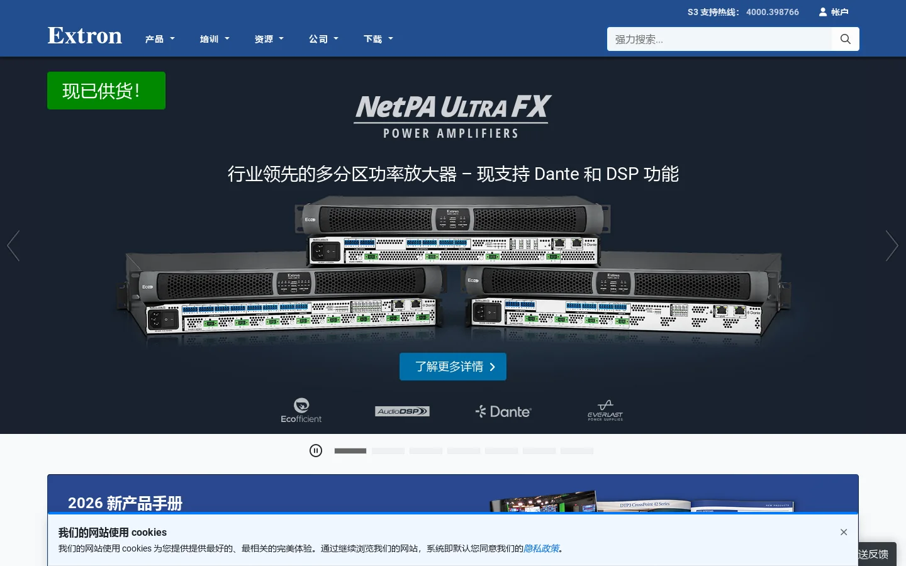Image resolution: width=906 pixels, height=566 pixels.
Task: Expand the 资源 menu
Action: [269, 39]
